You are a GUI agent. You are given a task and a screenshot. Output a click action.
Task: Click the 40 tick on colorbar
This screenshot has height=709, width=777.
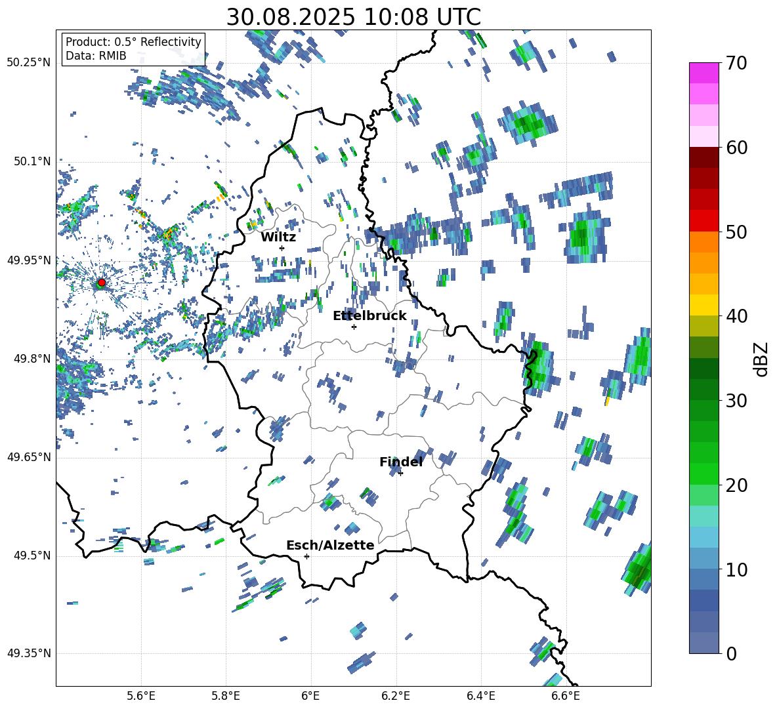click(x=736, y=316)
